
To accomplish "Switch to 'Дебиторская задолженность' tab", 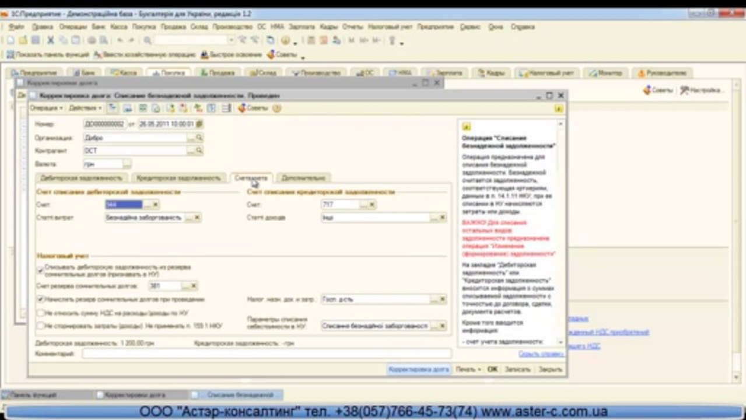I will tap(81, 178).
